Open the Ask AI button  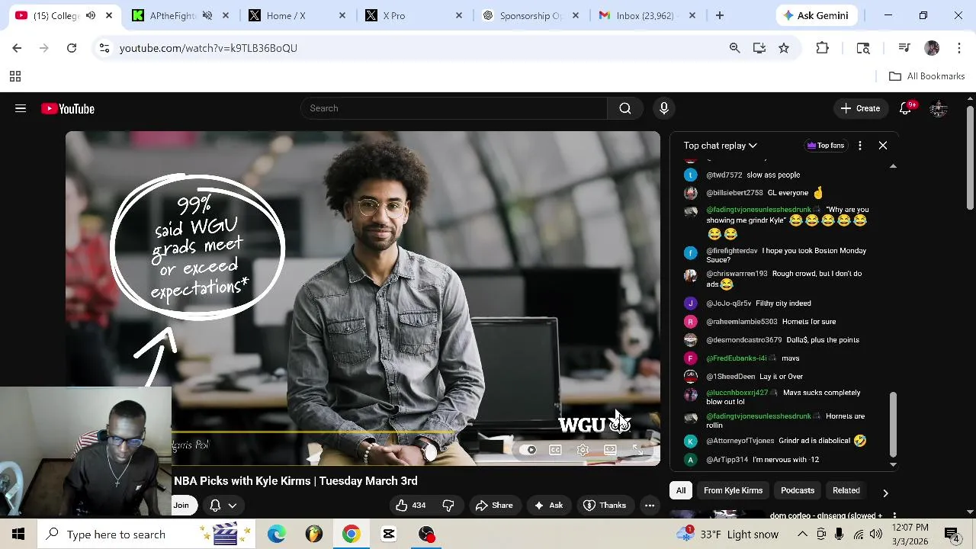click(x=549, y=505)
